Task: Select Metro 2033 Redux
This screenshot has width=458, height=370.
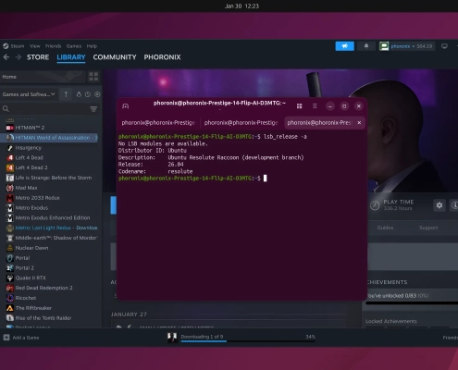Action: coord(38,198)
